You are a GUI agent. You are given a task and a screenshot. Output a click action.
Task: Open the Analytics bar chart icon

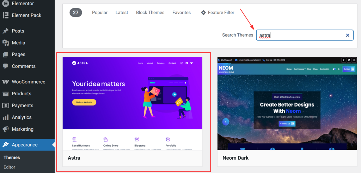click(6, 117)
